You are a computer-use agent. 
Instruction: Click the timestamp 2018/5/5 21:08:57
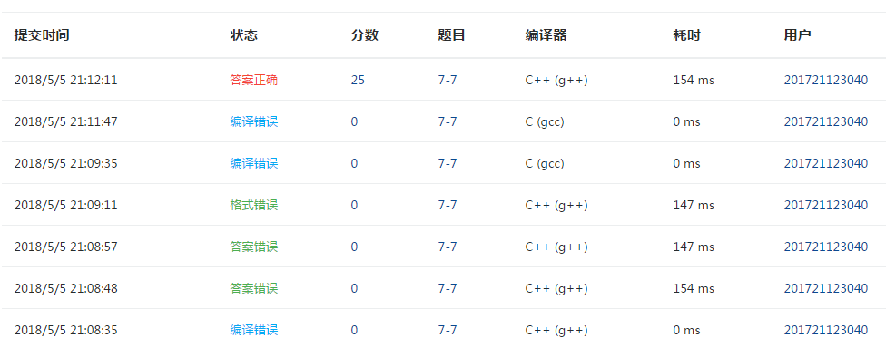tap(65, 247)
